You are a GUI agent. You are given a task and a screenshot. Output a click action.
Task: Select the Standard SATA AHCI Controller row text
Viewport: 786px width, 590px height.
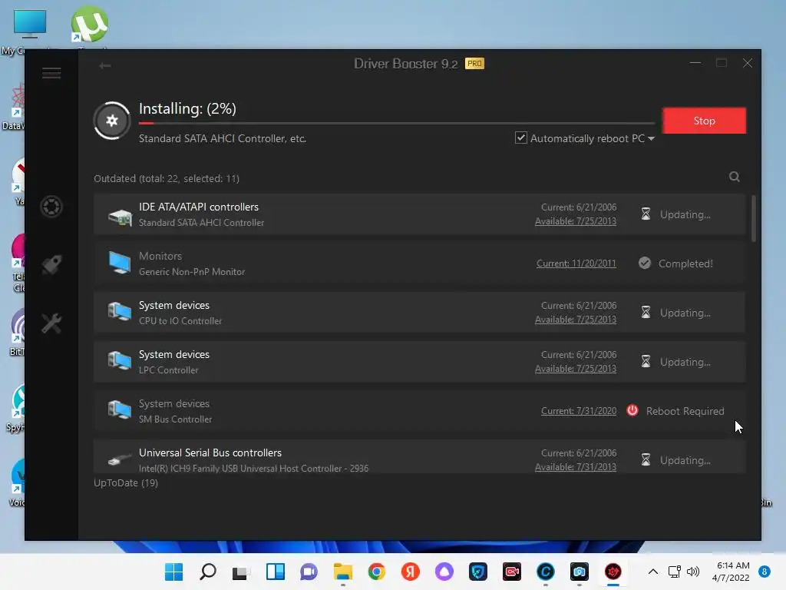pos(201,222)
